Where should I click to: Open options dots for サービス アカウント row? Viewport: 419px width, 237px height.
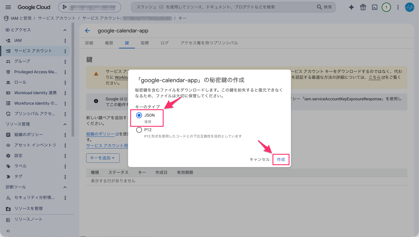[65, 51]
